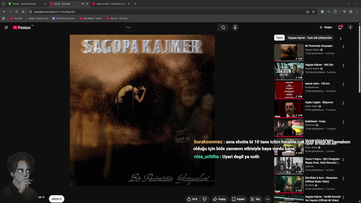Open media control music queue icon

[344, 12]
